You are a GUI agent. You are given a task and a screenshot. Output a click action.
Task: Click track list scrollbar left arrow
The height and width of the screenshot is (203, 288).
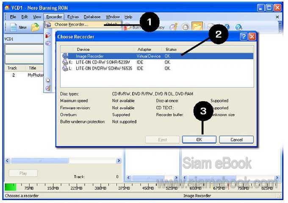[7, 161]
